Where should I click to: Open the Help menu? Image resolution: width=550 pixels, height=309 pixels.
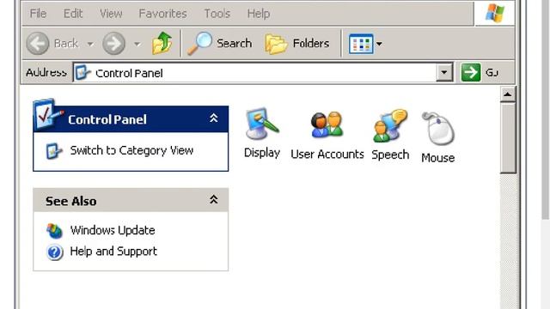point(259,14)
